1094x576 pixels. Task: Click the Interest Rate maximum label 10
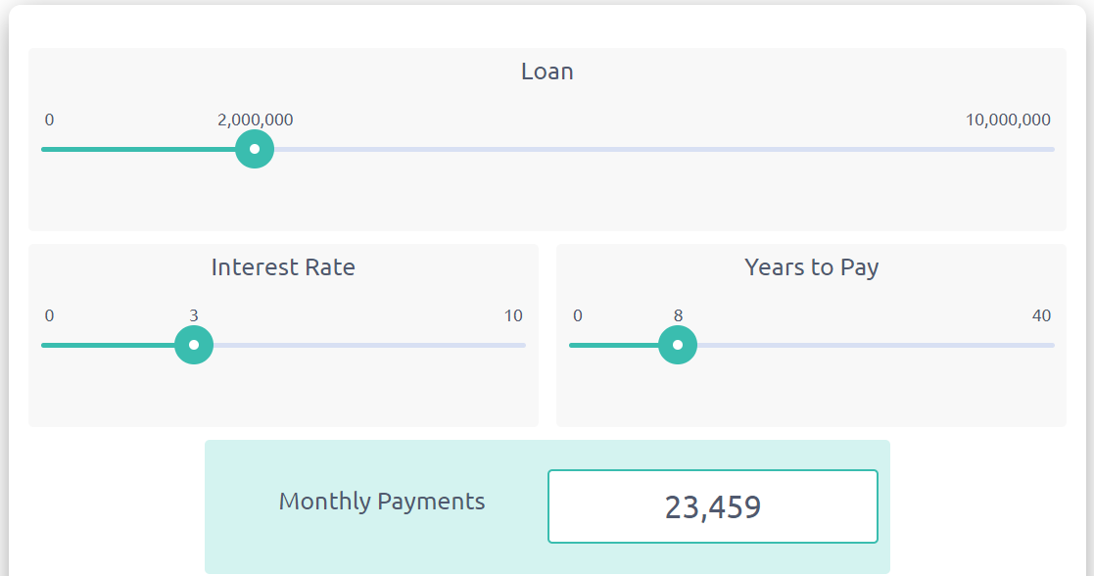pyautogui.click(x=513, y=315)
